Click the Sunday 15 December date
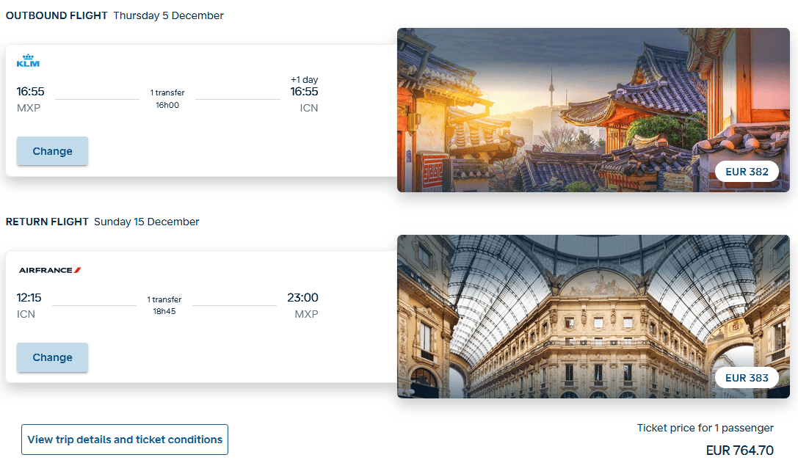This screenshot has width=798, height=474. pyautogui.click(x=147, y=222)
